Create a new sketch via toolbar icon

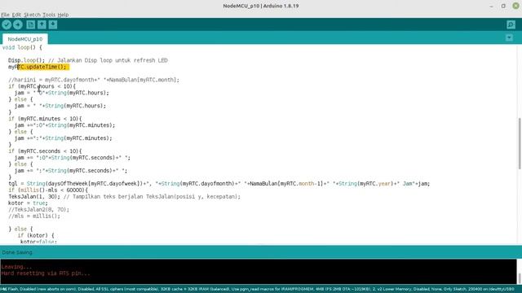pos(31,24)
